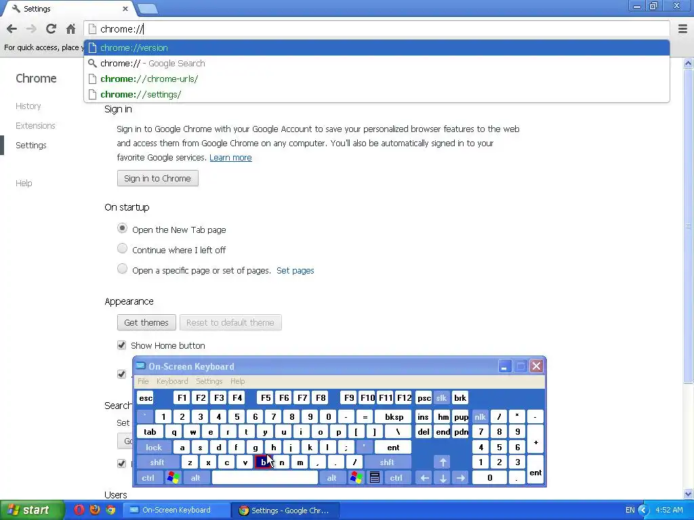
Task: Click the tab key on keyboard
Action: pos(150,432)
